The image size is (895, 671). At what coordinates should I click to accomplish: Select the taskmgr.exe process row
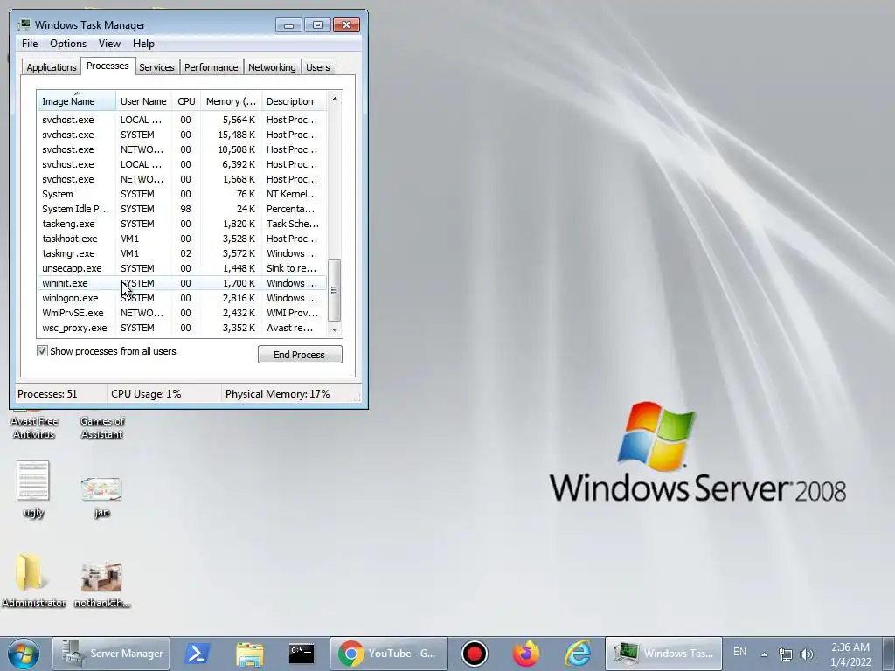[x=182, y=253]
